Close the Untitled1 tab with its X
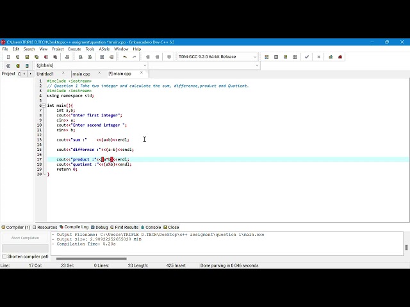 tap(63, 73)
